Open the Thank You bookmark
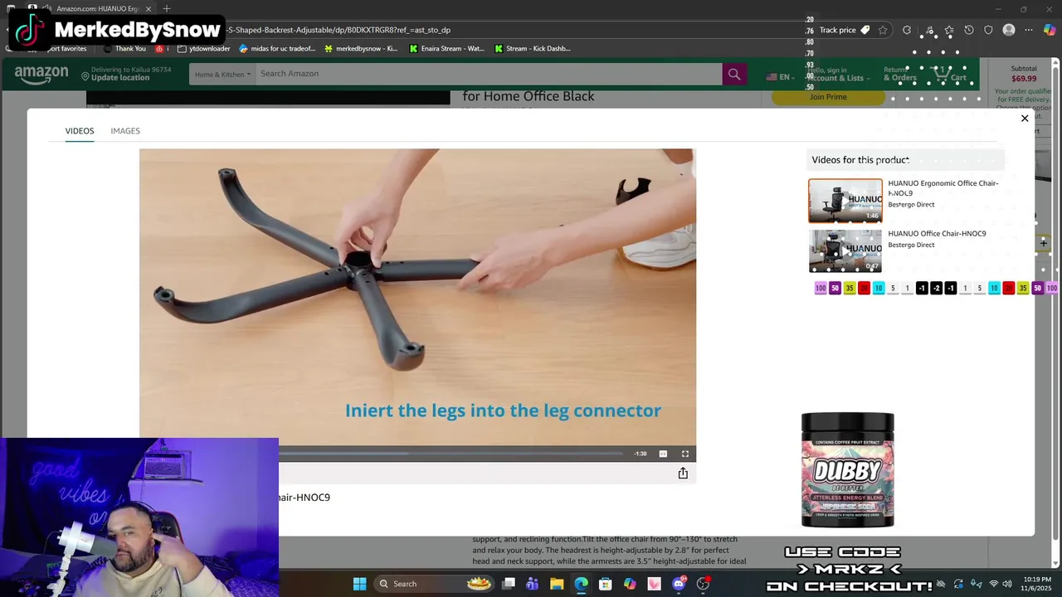 click(124, 49)
